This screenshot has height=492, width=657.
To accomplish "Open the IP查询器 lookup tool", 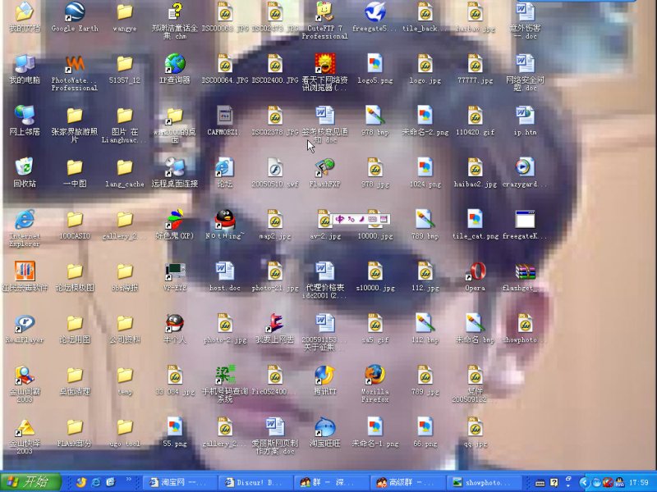I will [x=175, y=66].
